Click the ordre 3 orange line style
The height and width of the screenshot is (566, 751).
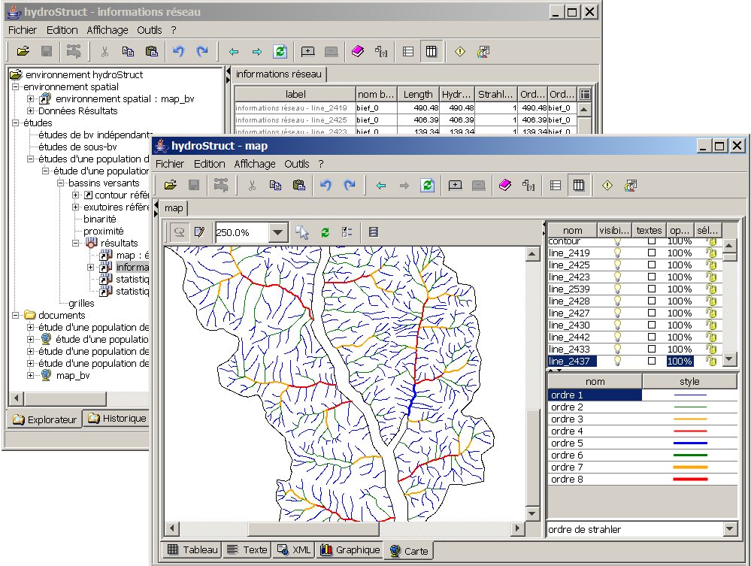tap(689, 419)
